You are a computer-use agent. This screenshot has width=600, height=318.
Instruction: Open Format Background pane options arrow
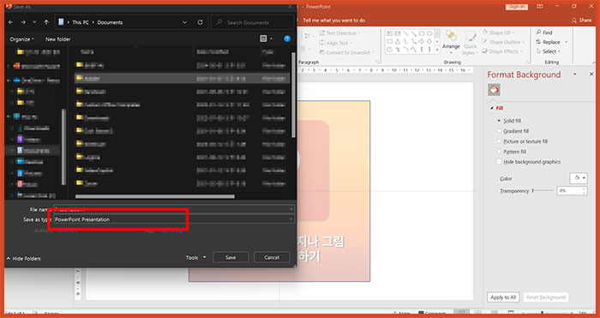point(574,75)
